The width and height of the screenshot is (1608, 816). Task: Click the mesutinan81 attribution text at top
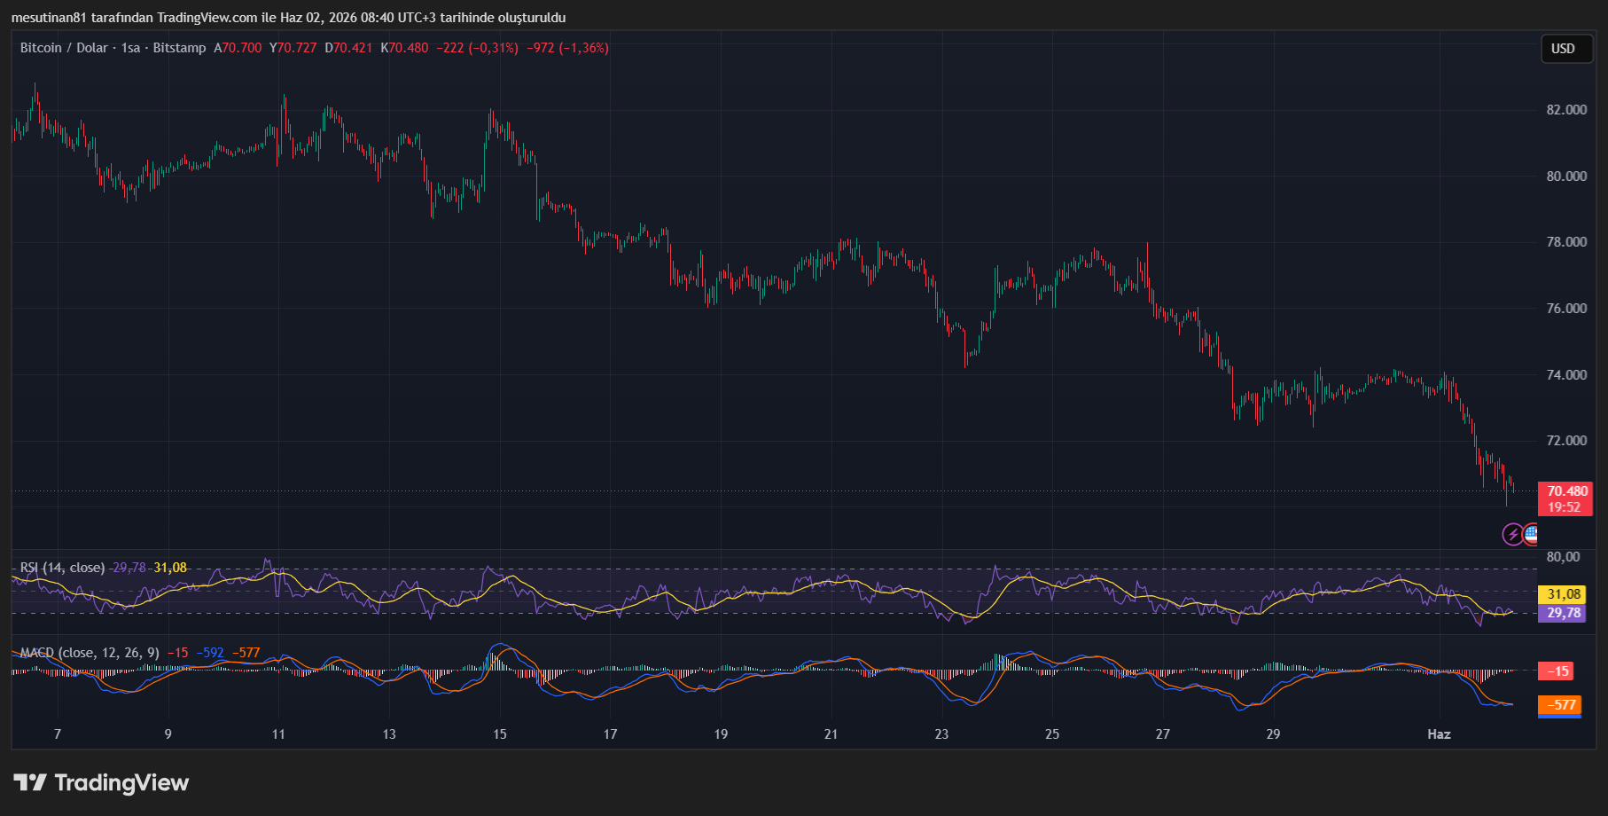288,18
